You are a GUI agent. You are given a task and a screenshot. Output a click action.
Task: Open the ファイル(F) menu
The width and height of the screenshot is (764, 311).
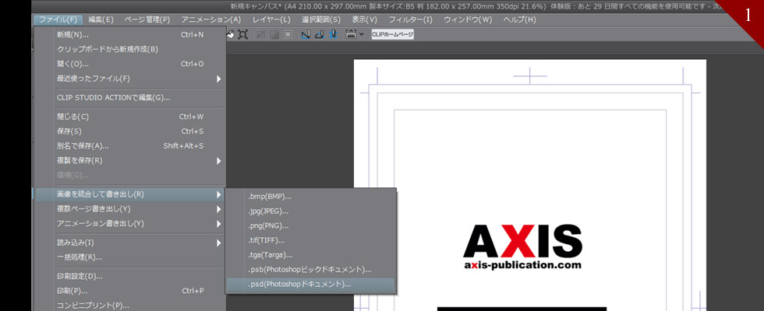coord(58,19)
